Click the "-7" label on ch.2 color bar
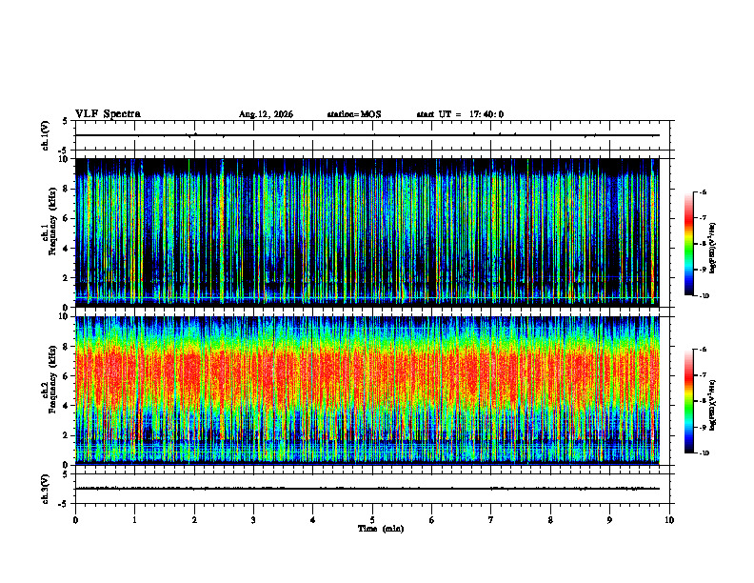 click(x=703, y=375)
